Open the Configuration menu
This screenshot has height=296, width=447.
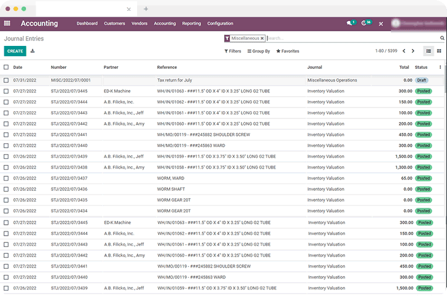220,24
